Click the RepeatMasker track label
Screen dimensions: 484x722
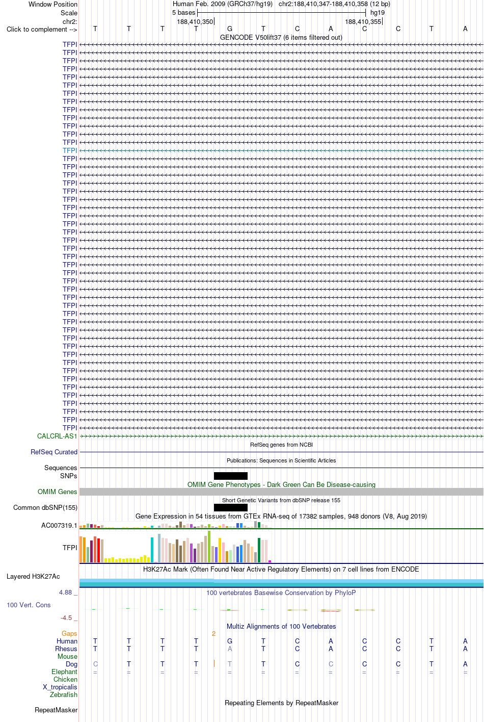tap(56, 710)
